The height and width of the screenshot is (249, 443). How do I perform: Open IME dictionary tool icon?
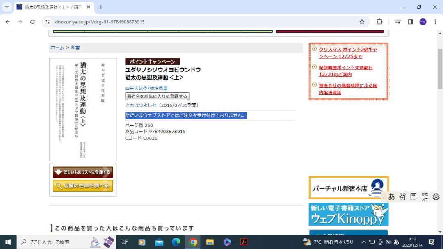tap(413, 197)
